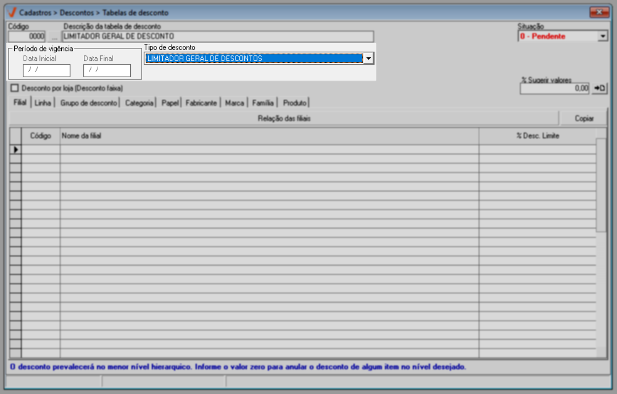Click the Copiar button

tap(584, 119)
